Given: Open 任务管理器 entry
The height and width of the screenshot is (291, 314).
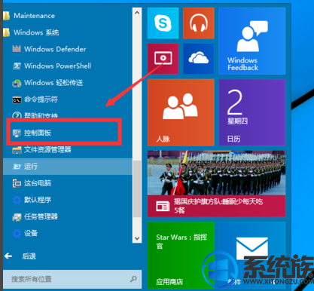Looking at the screenshot, I should point(68,216).
